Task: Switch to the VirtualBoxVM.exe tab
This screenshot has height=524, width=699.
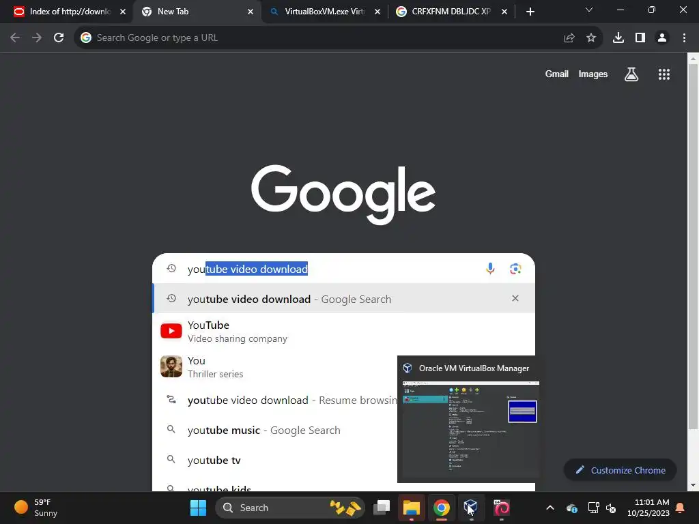Action: pos(324,12)
